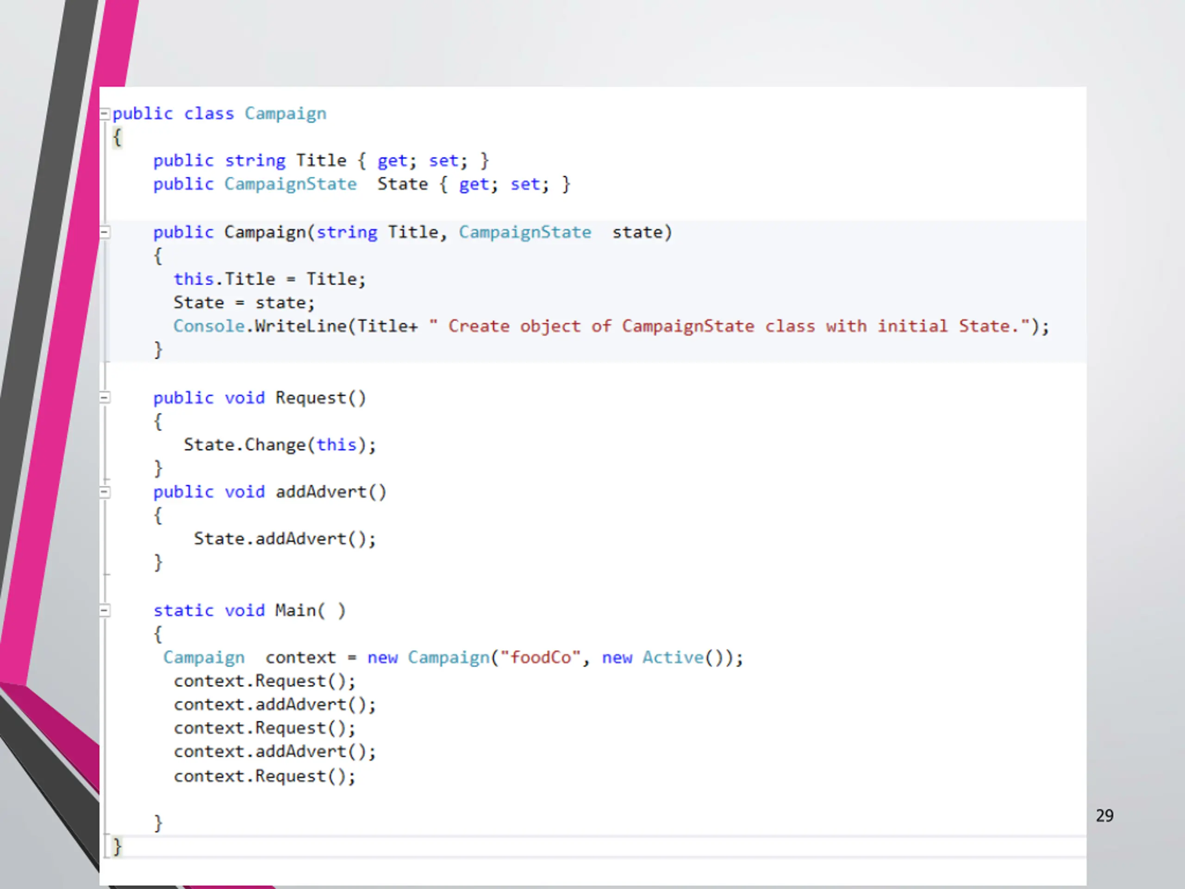Click the State.addAdvert() statement
This screenshot has height=889, width=1185.
click(285, 539)
